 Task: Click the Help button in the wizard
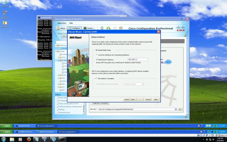tap(156, 100)
